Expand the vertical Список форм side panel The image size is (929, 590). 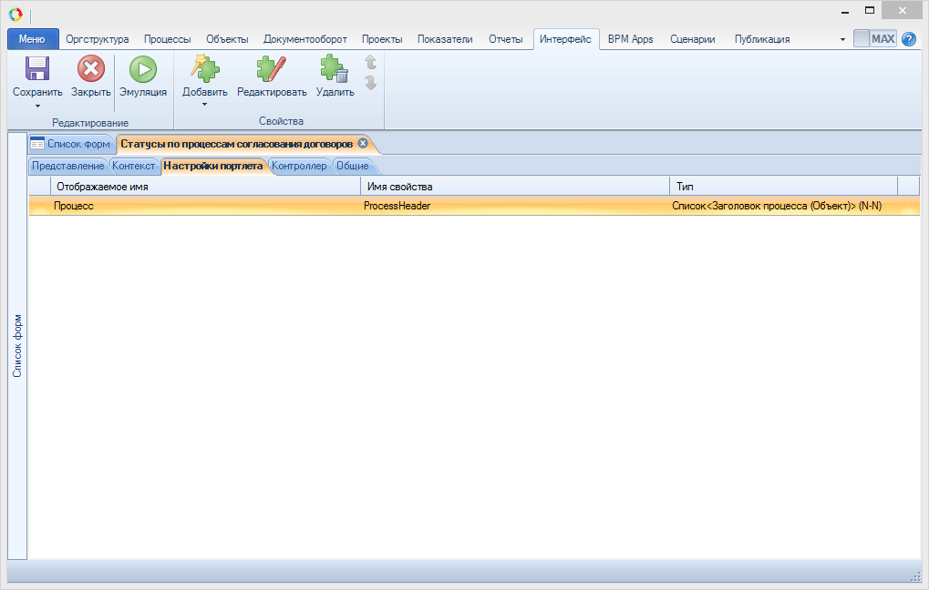17,346
